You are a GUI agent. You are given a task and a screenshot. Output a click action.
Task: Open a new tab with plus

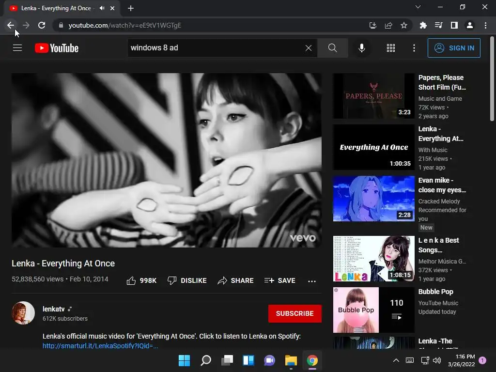click(x=131, y=8)
